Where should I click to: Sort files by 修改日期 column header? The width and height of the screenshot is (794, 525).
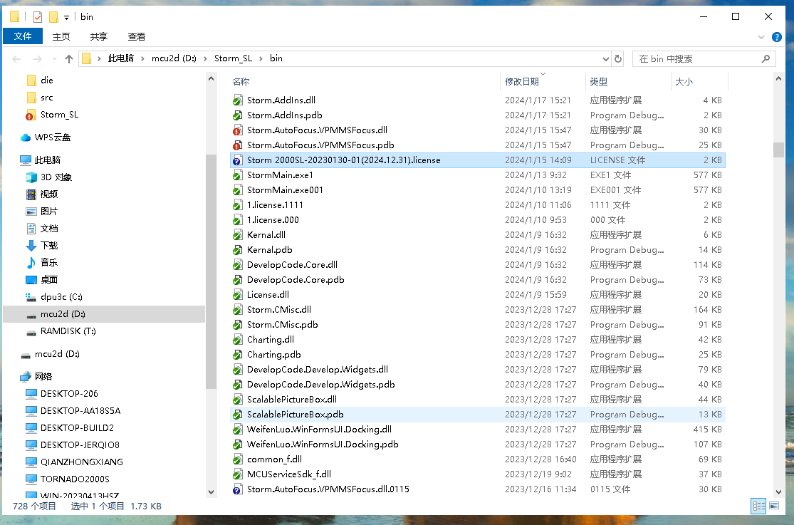click(x=522, y=82)
